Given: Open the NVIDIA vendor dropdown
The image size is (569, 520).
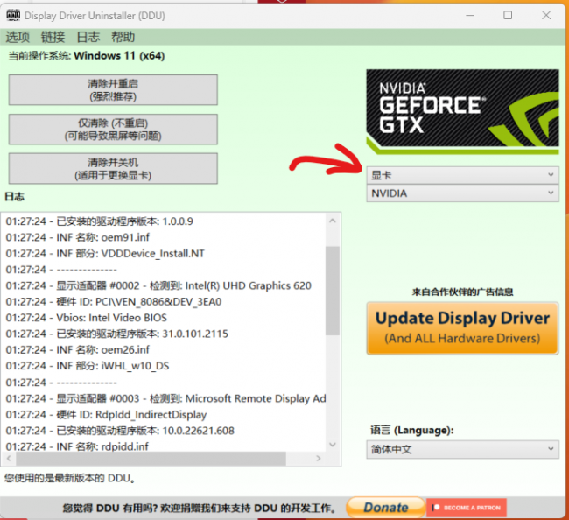Looking at the screenshot, I should pyautogui.click(x=462, y=193).
